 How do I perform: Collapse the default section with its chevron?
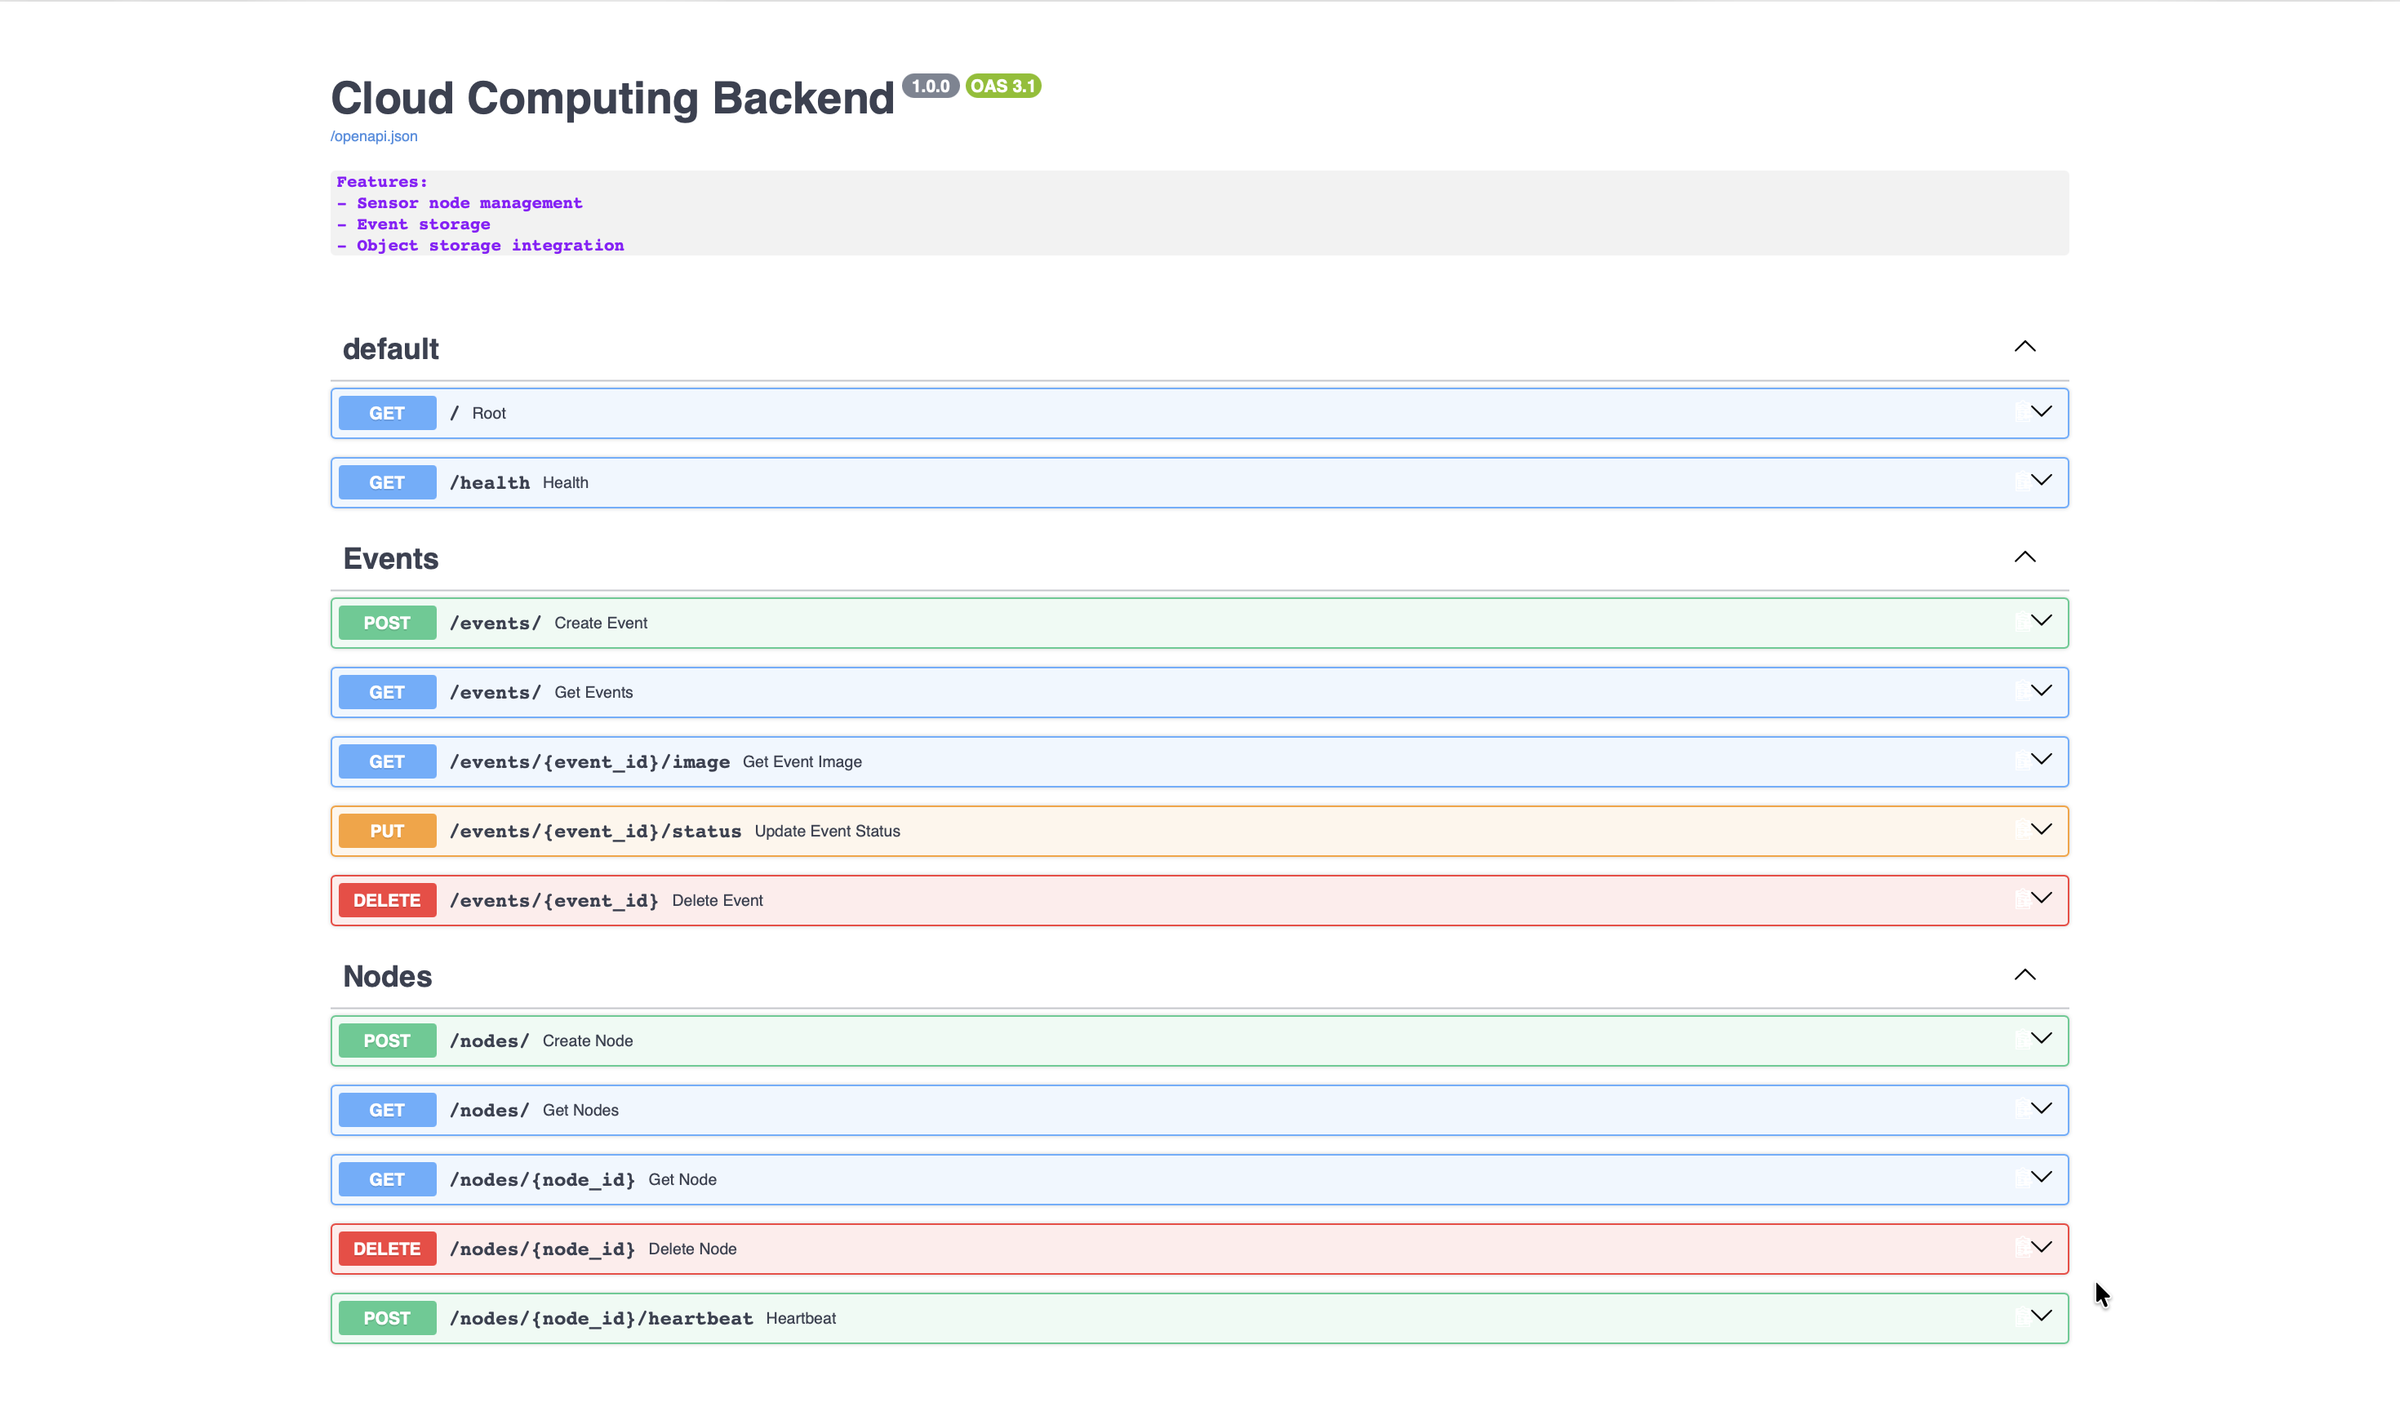[2024, 346]
